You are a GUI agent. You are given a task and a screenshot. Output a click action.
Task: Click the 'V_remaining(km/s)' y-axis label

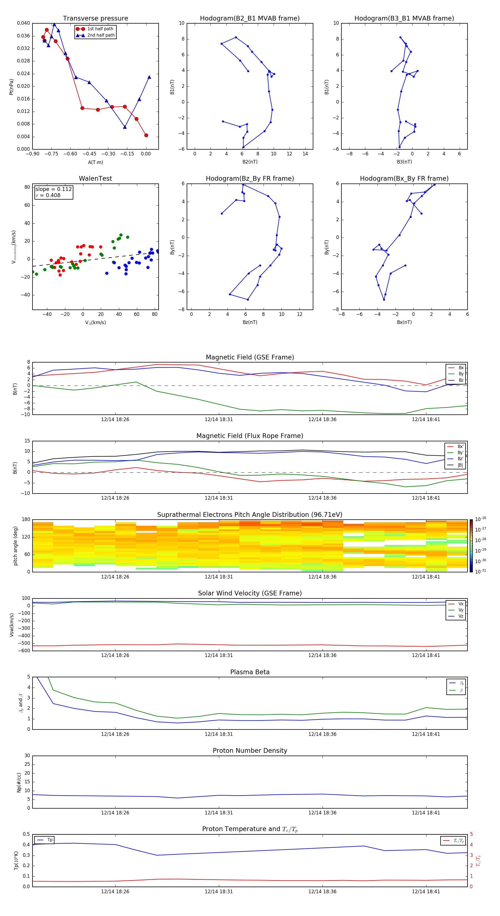tap(14, 247)
